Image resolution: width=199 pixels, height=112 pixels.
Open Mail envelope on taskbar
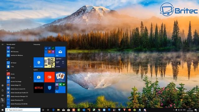pos(63,110)
